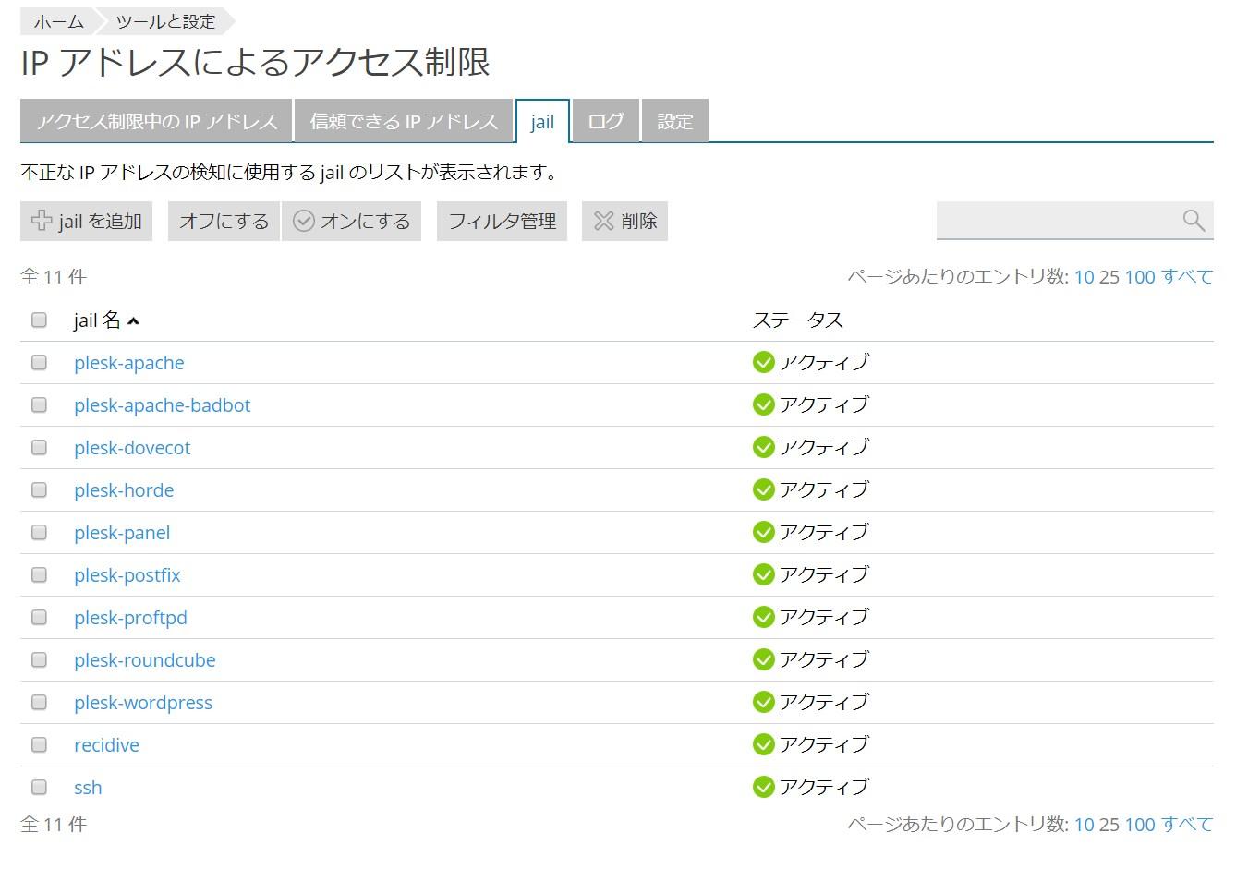Open the plesk-horde jail link
Viewport: 1236px width, 881px height.
(124, 490)
